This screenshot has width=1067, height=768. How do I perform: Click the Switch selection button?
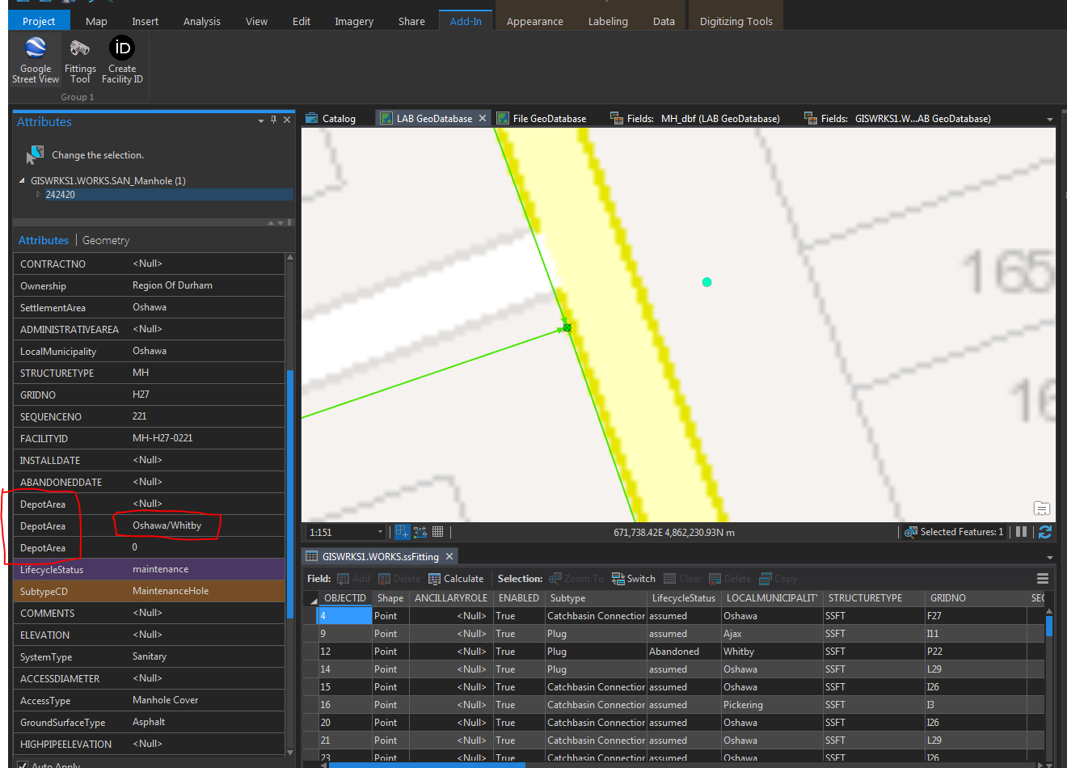pyautogui.click(x=634, y=579)
